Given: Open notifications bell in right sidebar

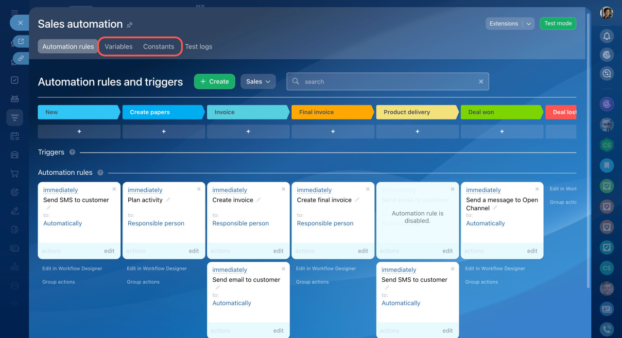Looking at the screenshot, I should (606, 36).
